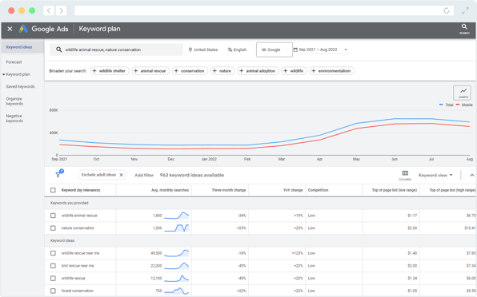Select Keyword ideas in sidebar
This screenshot has height=297, width=477.
click(x=19, y=47)
